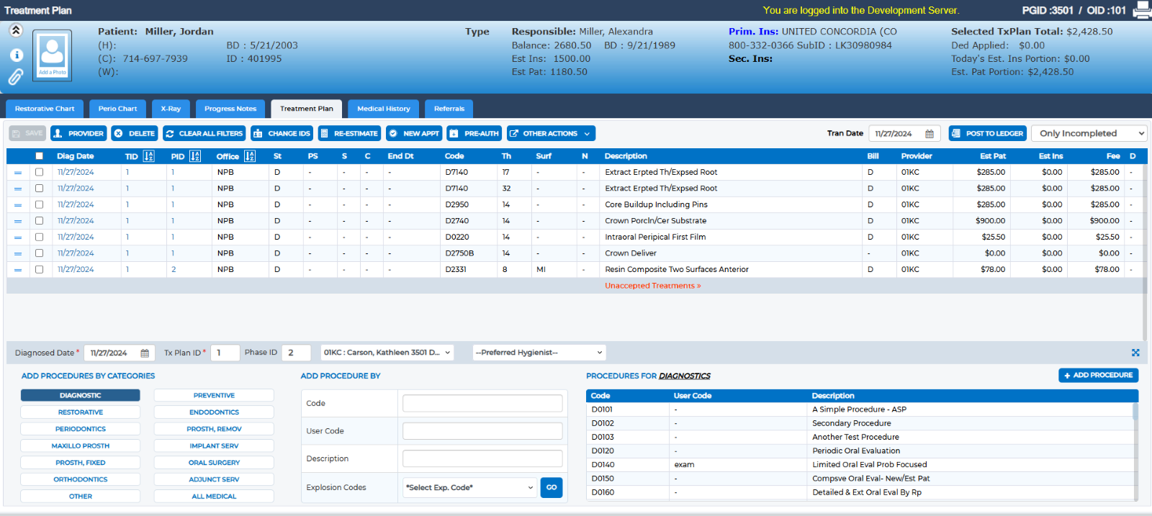Open provider 01KC Carson, Kathleen dropdown
Screen dimensions: 1152x516
[387, 353]
